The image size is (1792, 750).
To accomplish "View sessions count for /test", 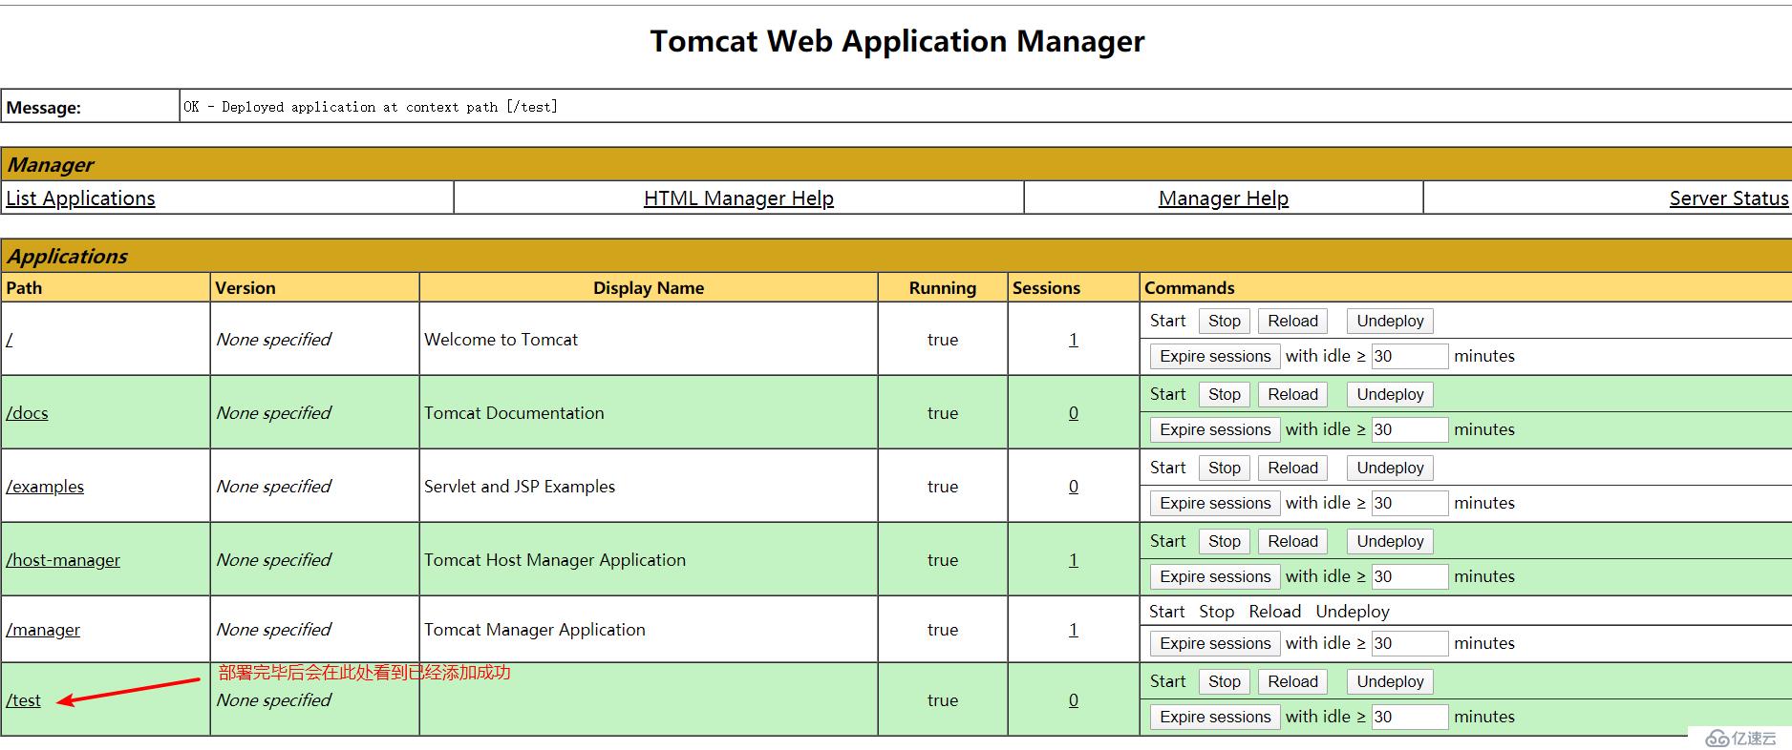I will [x=1074, y=700].
